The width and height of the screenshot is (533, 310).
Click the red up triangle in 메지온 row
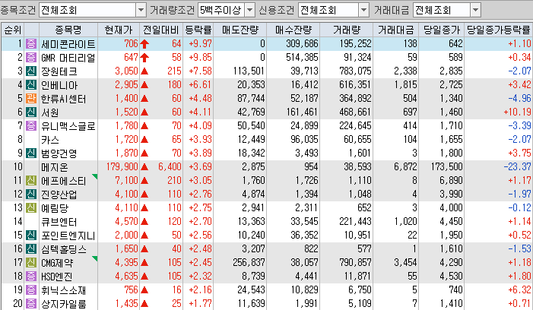coord(144,167)
